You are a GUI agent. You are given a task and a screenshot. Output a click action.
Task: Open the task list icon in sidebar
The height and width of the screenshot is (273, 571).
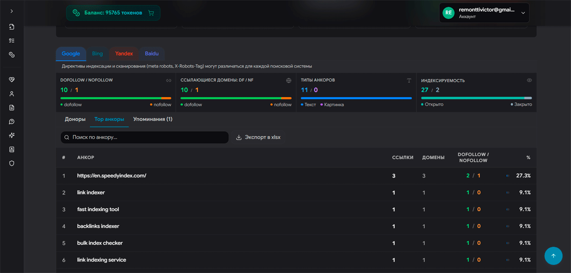coord(12,40)
